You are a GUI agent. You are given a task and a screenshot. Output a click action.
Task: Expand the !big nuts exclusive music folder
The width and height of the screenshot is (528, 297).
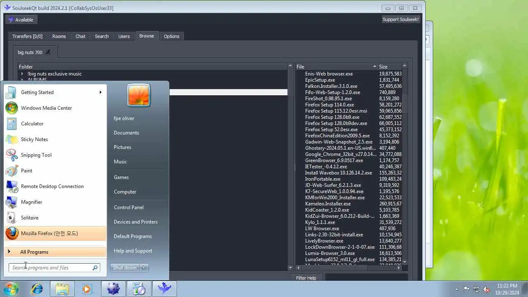[x=22, y=74]
